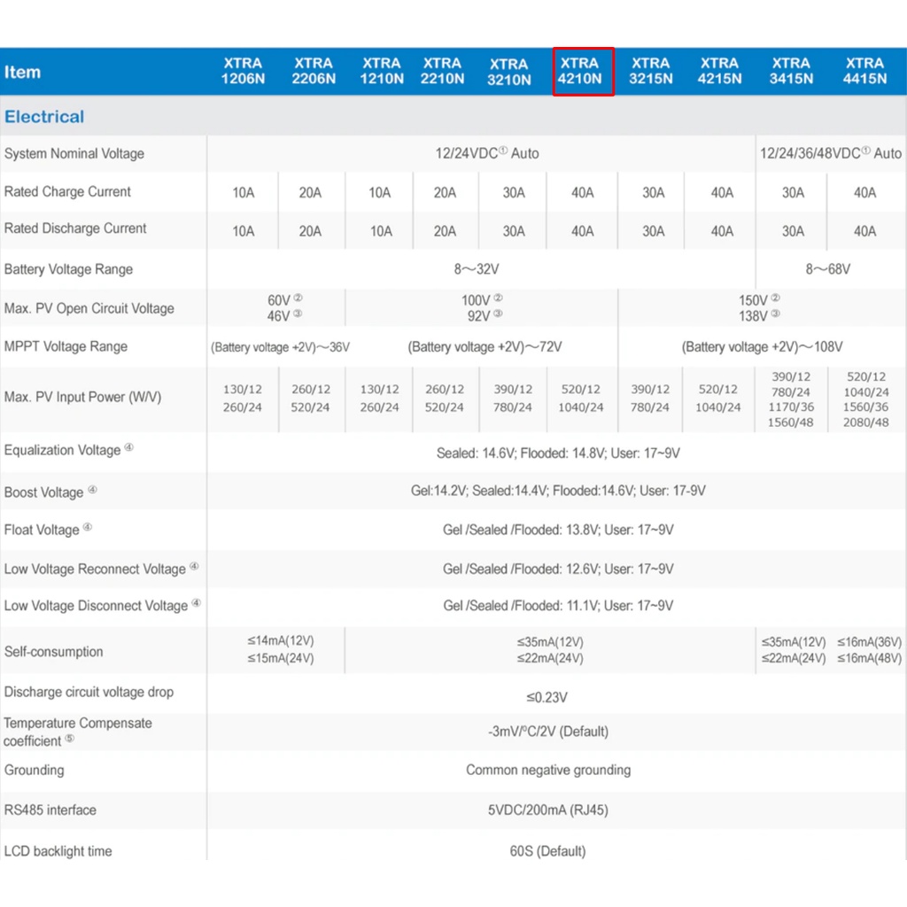Select the XTRA 4415N column header
Screen dimensions: 907x907
864,71
